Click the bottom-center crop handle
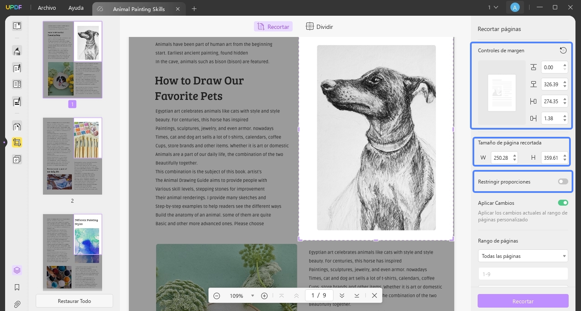 pyautogui.click(x=376, y=240)
